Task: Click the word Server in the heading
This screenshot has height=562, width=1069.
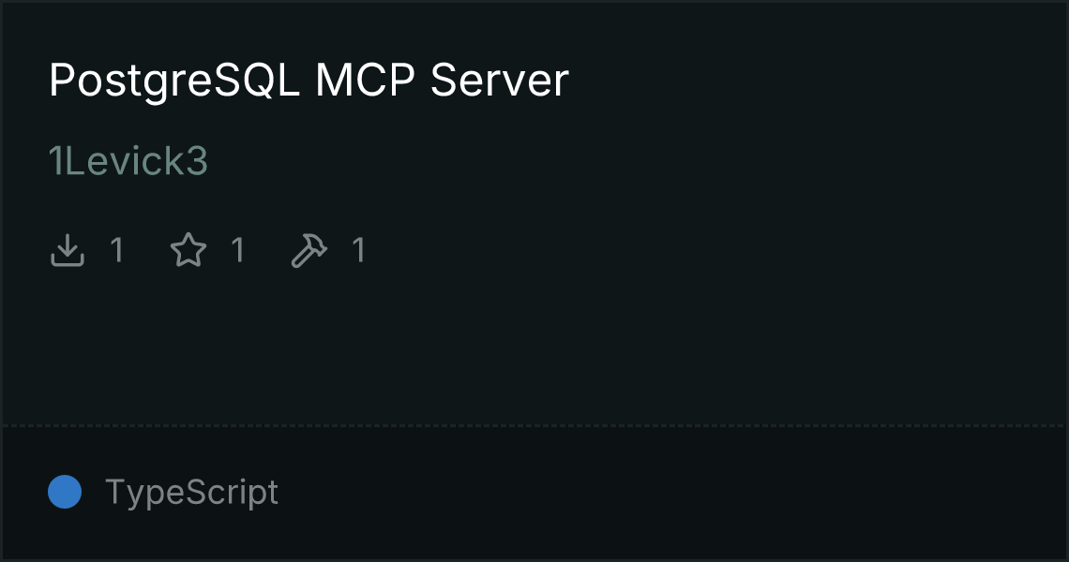Action: click(x=499, y=81)
